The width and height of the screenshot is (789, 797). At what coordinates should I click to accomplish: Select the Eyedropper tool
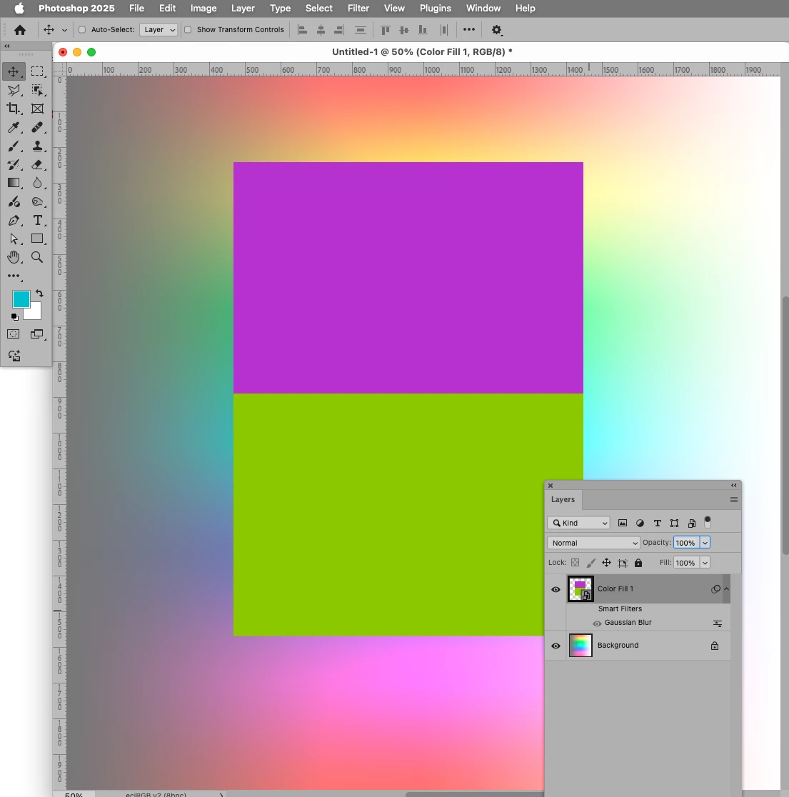tap(14, 127)
